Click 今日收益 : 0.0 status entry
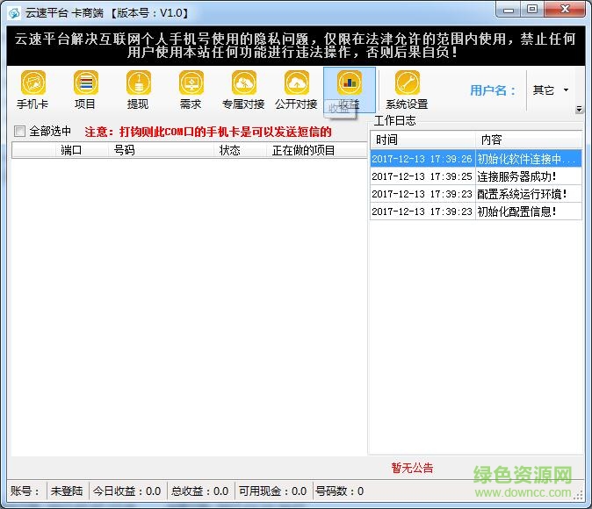This screenshot has height=509, width=592. pyautogui.click(x=126, y=491)
